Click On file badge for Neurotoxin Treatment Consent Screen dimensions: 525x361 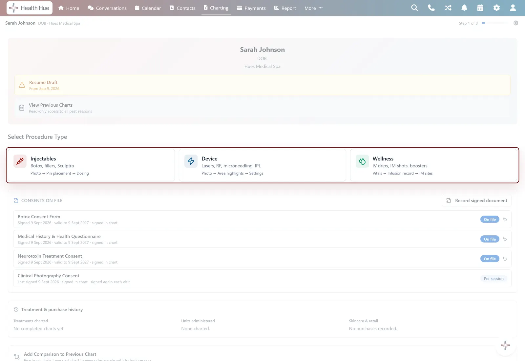490,259
